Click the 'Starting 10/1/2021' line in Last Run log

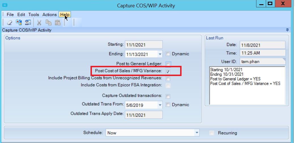[x=226, y=70]
